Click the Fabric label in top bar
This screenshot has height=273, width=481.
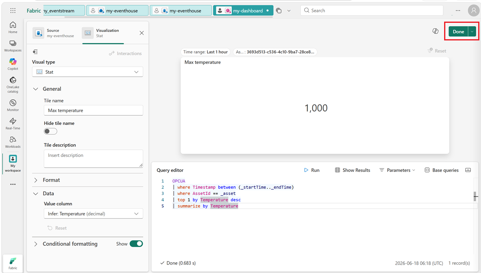pos(34,11)
